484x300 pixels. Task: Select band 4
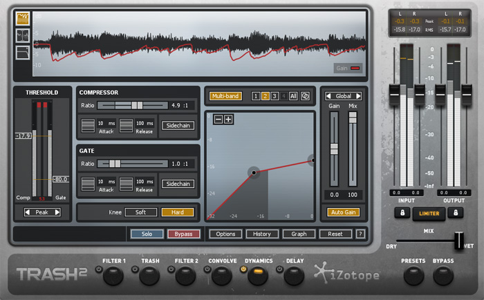[x=283, y=96]
